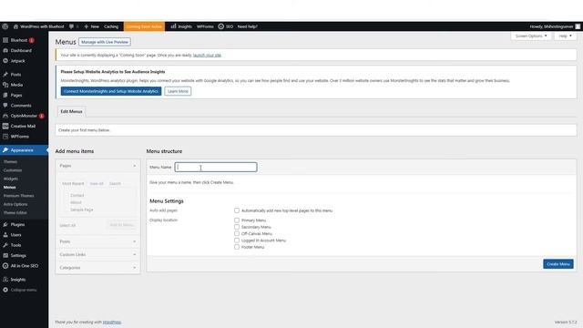Open Settings in the sidebar
Screen dimensions: 583x328
[x=18, y=255]
